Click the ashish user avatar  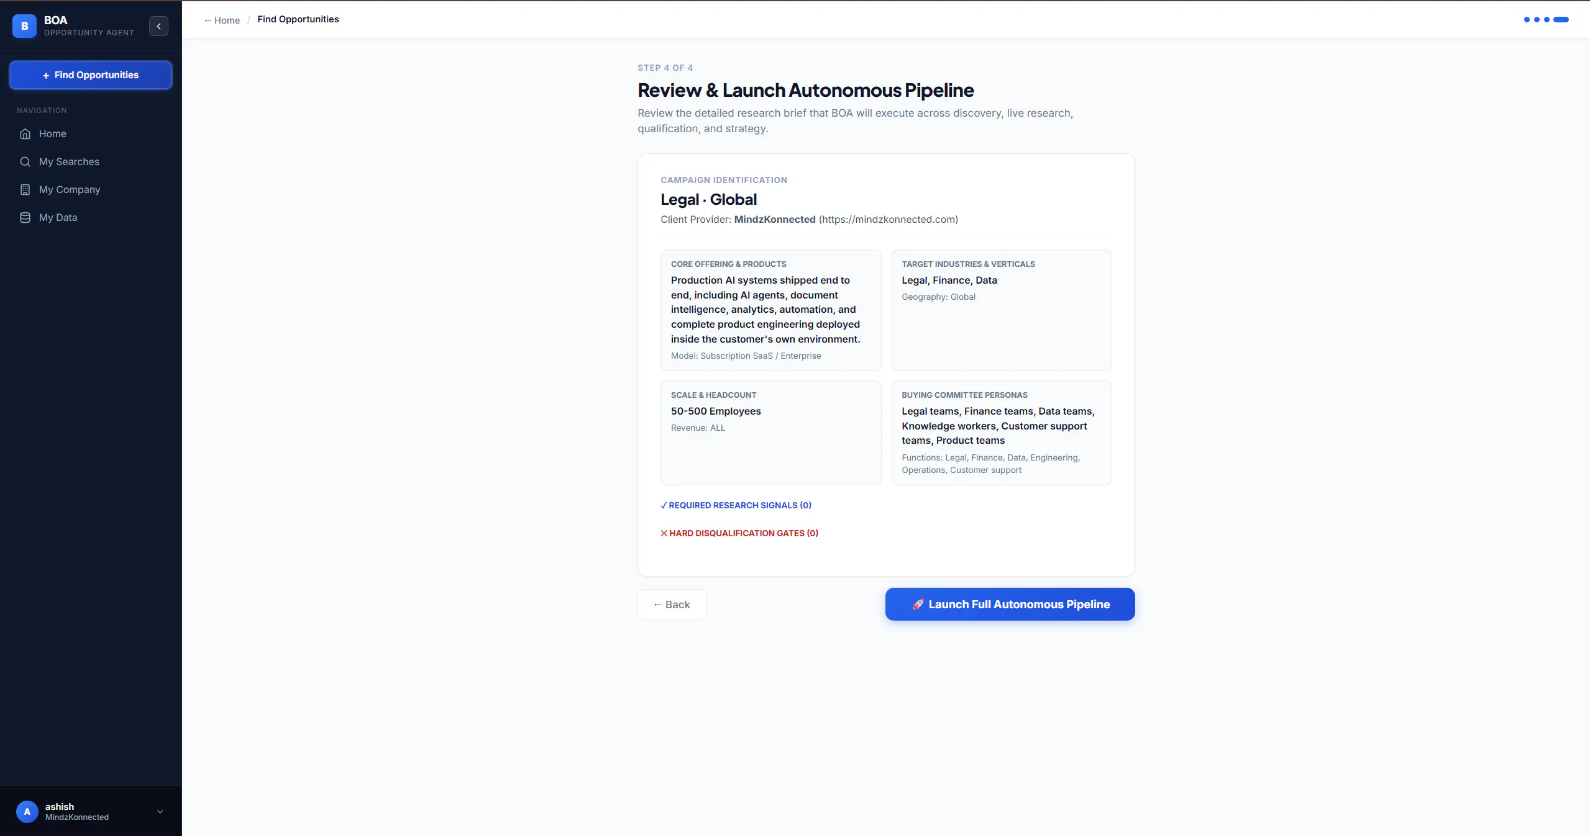[27, 812]
